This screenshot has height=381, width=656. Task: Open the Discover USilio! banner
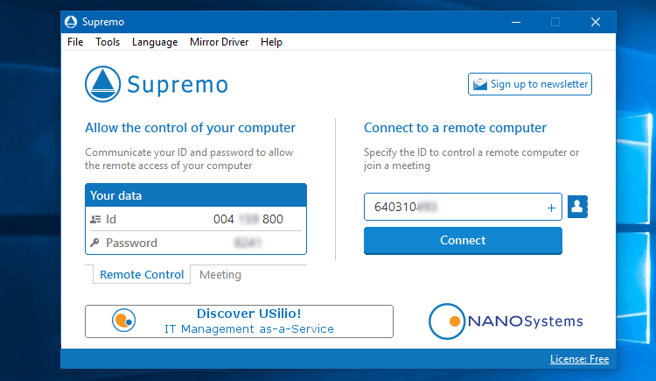pyautogui.click(x=239, y=321)
